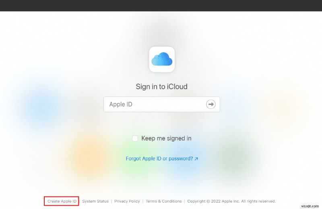
Task: Click the arrow button in Apple ID field
Action: pyautogui.click(x=211, y=104)
